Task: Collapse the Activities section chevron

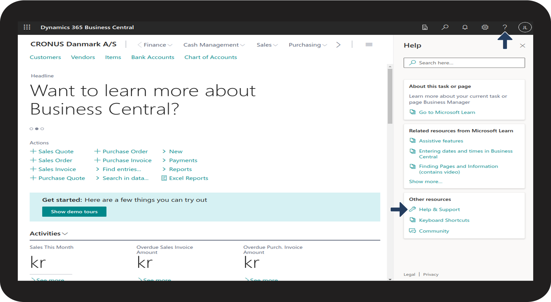Action: tap(65, 234)
